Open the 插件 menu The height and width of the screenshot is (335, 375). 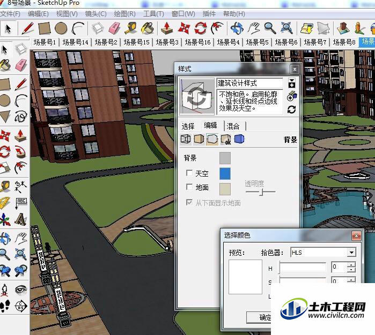[209, 14]
